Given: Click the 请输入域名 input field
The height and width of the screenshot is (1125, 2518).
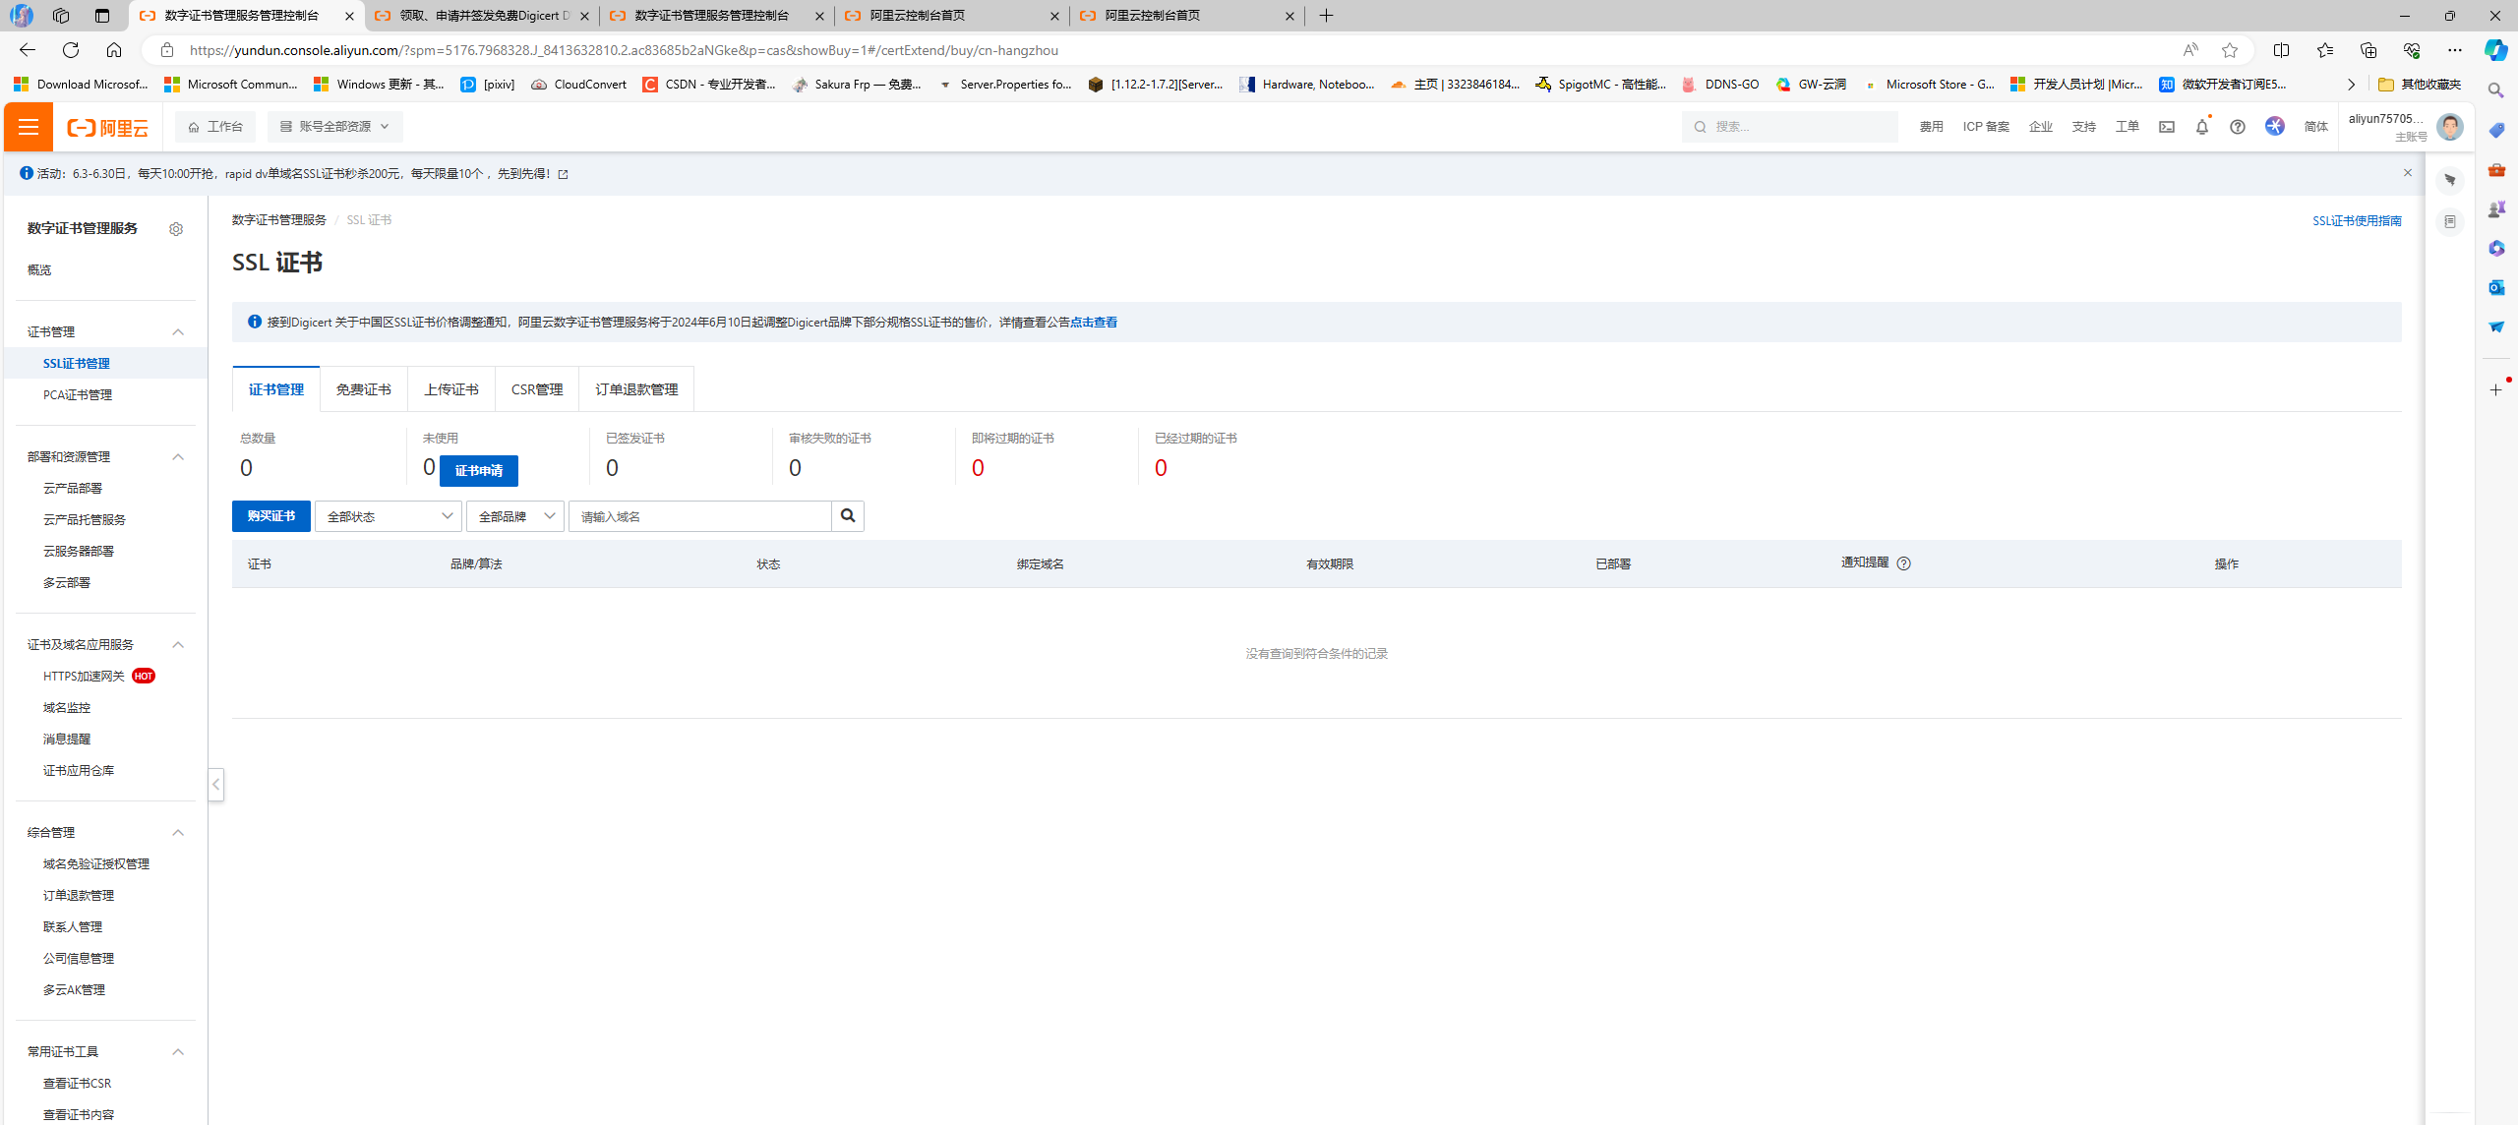Looking at the screenshot, I should click(700, 516).
